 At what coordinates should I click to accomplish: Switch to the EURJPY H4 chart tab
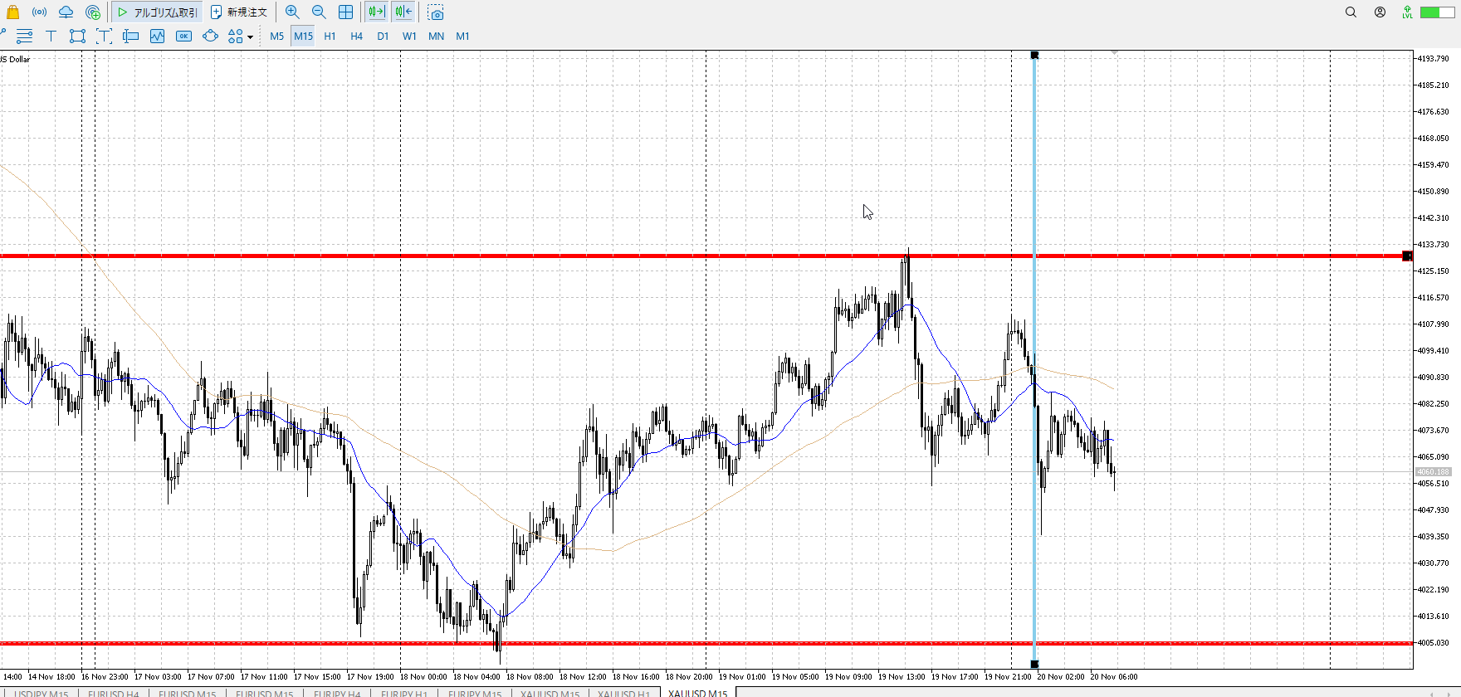(336, 693)
